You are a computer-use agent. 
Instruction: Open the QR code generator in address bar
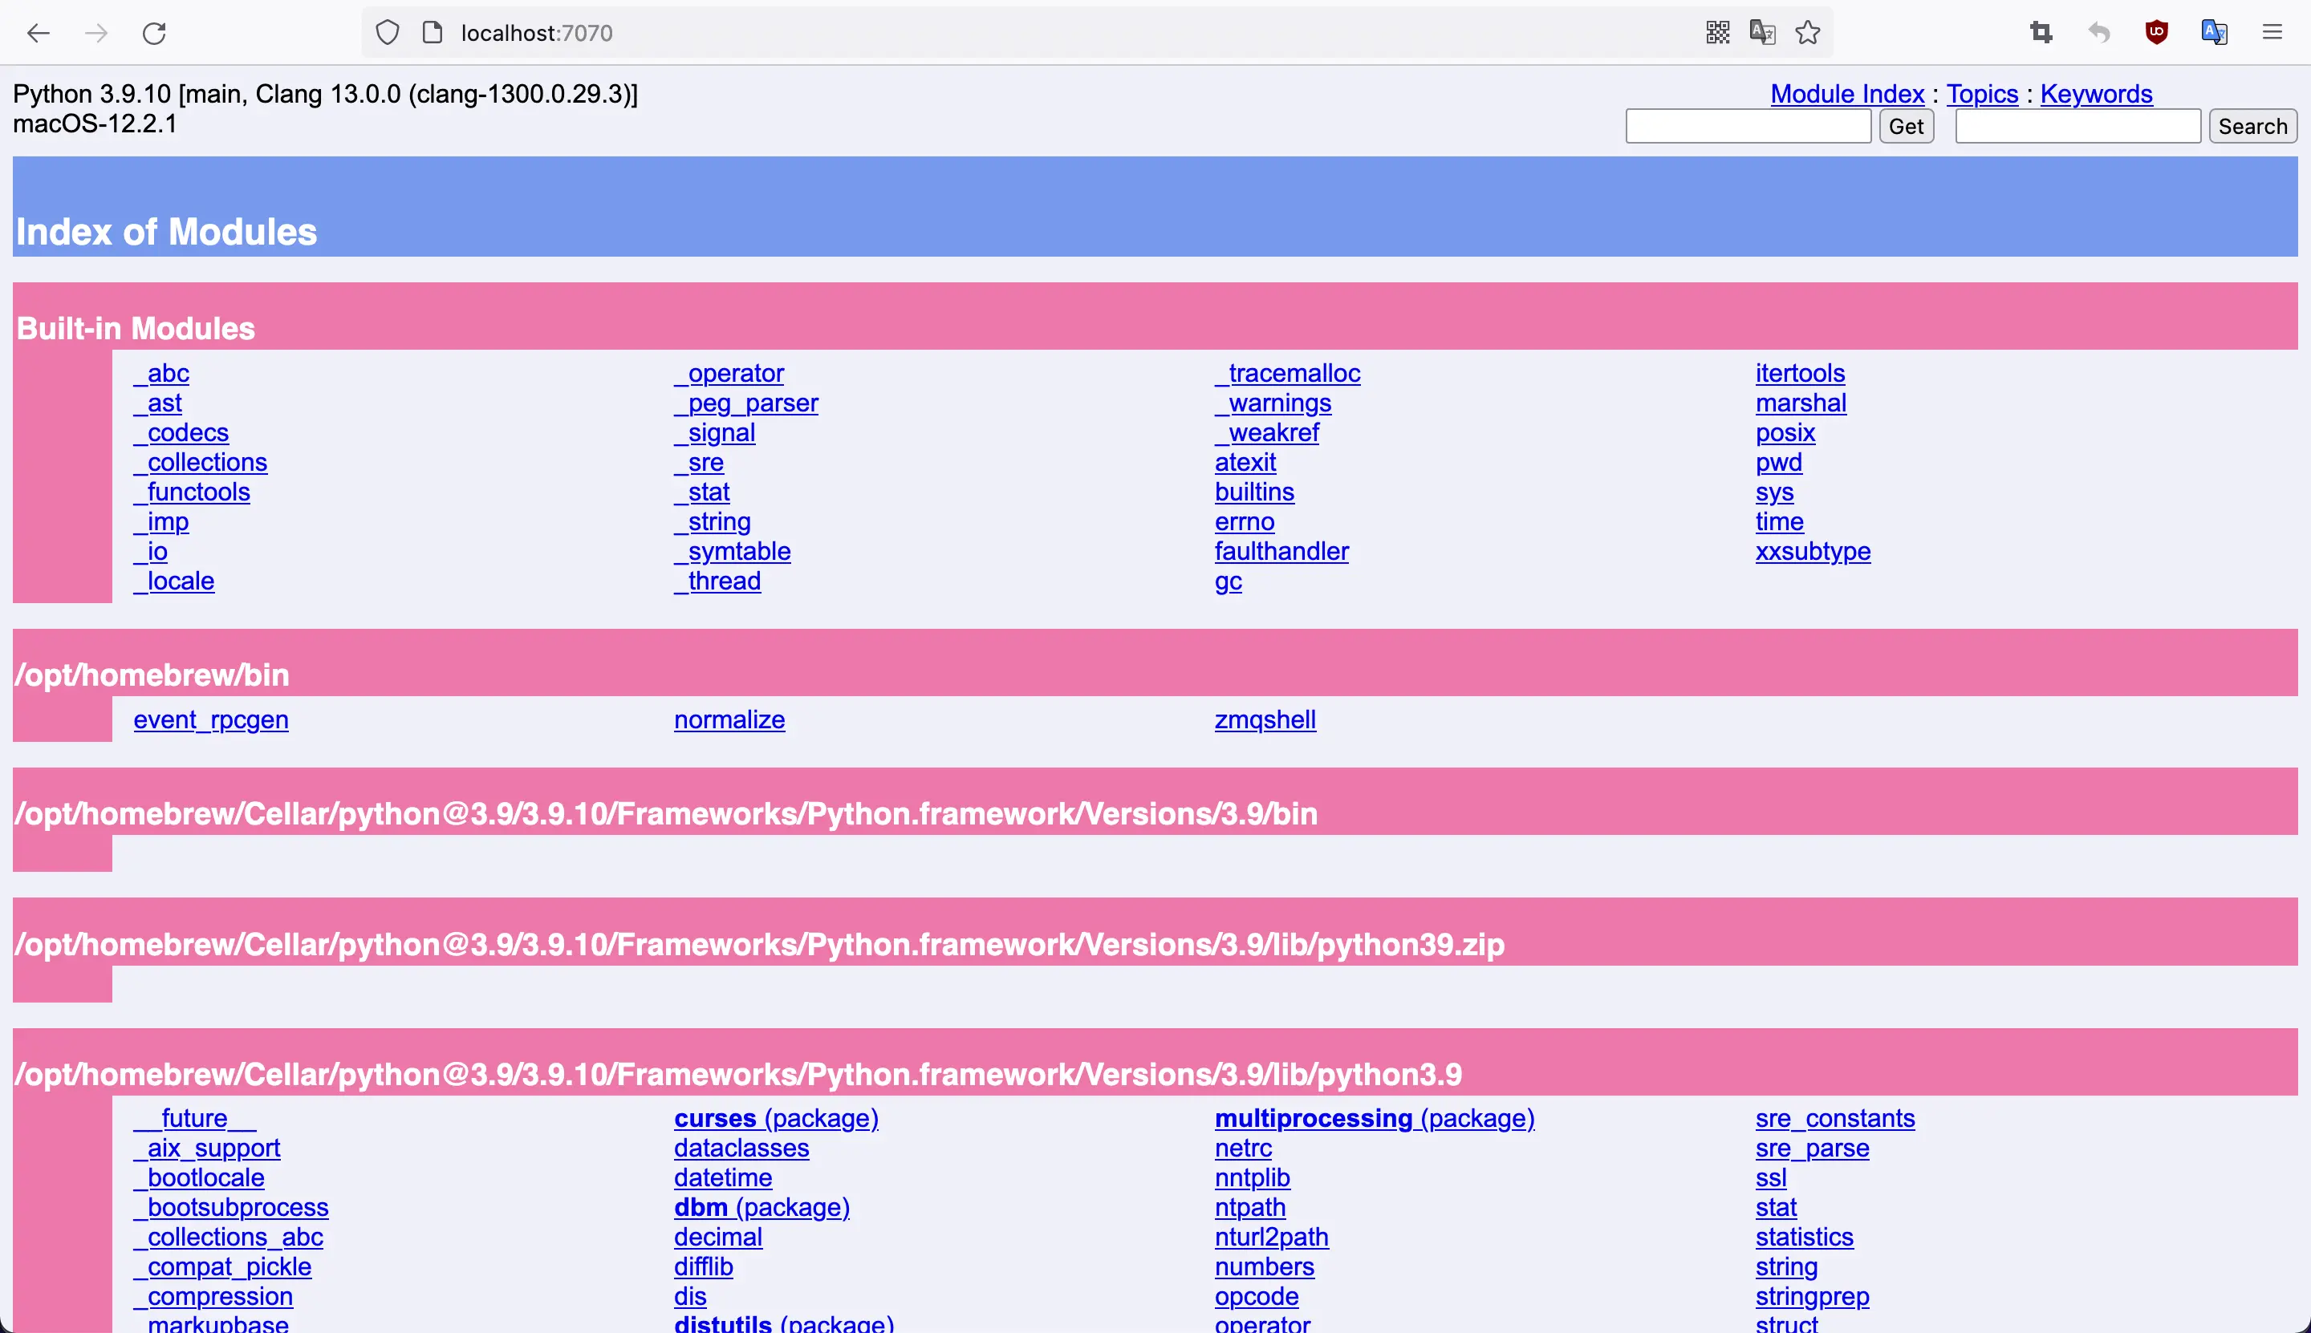(x=1716, y=33)
